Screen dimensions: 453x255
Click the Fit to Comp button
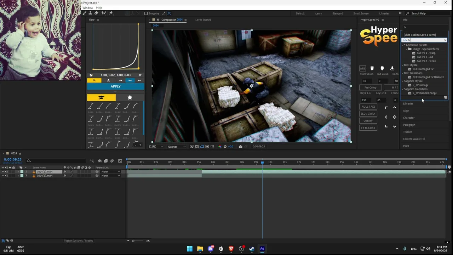(x=368, y=128)
